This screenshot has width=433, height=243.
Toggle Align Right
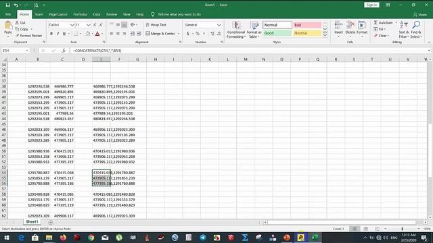[124, 34]
